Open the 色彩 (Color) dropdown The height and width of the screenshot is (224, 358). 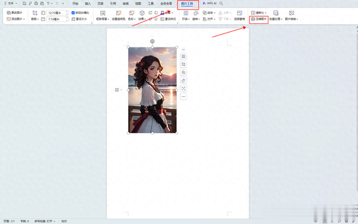pyautogui.click(x=132, y=19)
